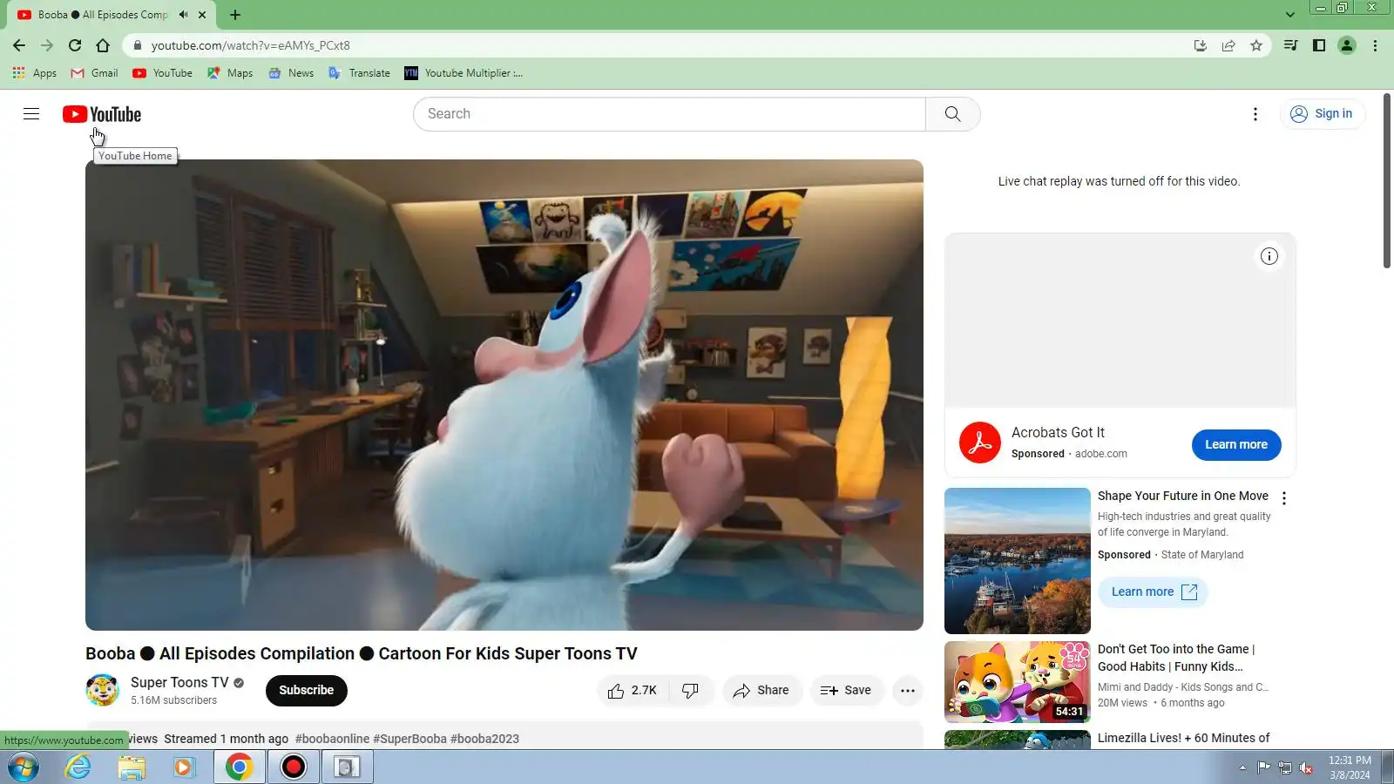Open the Chrome profile avatar

coord(1347,45)
